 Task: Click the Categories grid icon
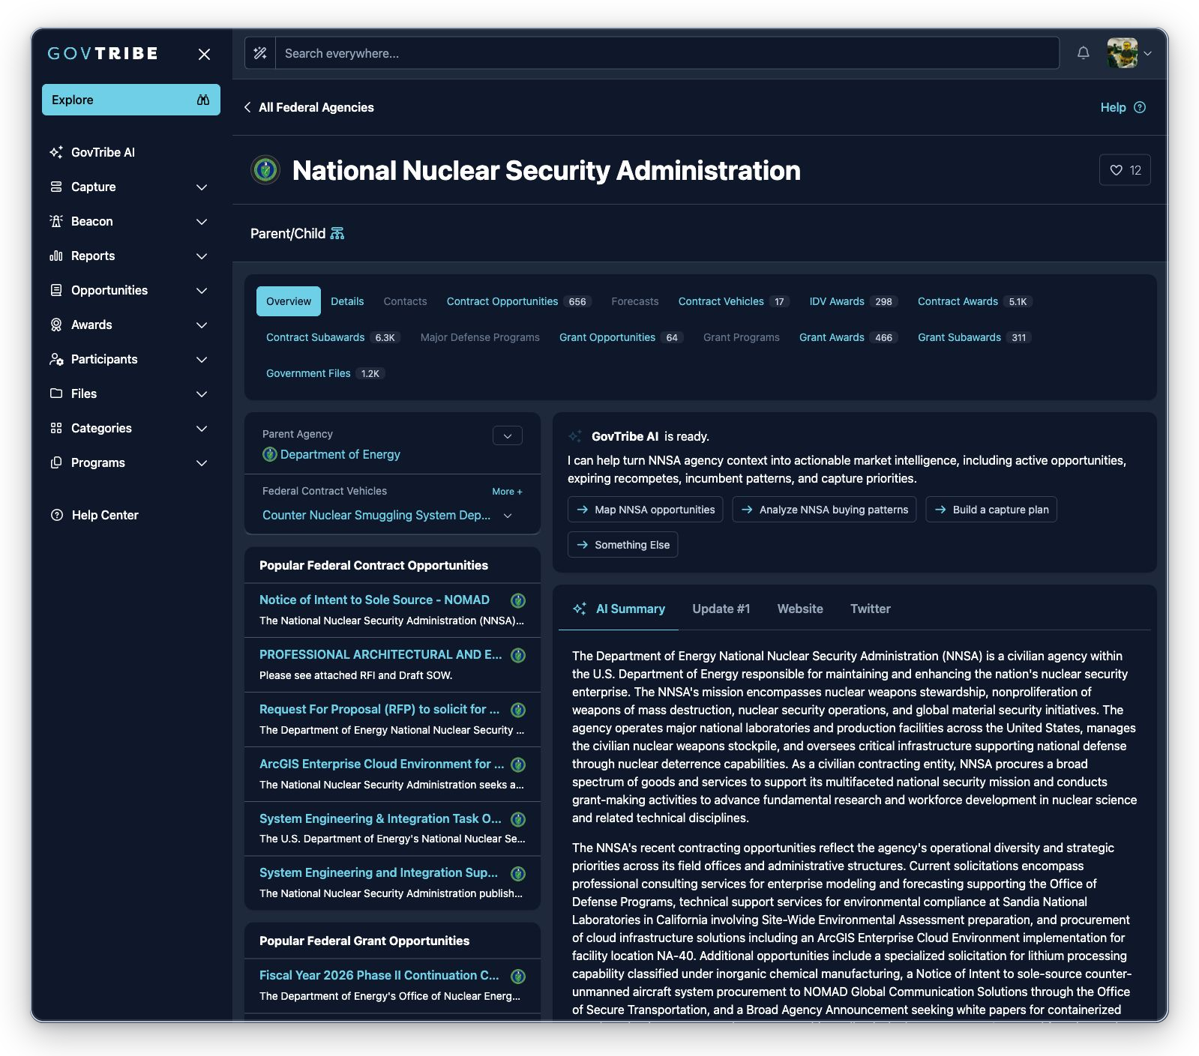tap(56, 428)
